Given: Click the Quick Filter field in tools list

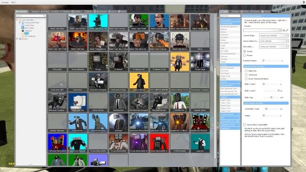Looking at the screenshot, I should pos(230,16).
